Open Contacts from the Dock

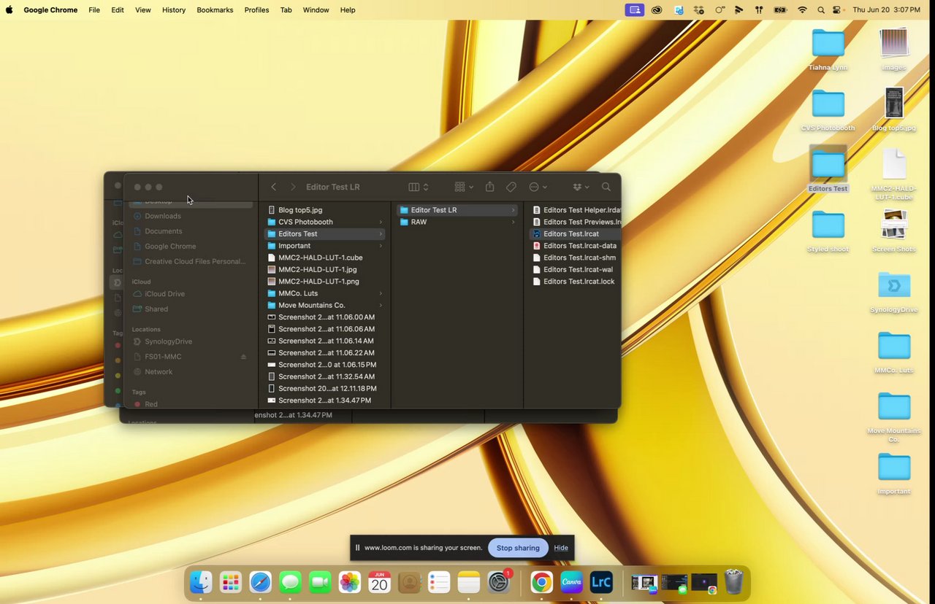coord(409,582)
